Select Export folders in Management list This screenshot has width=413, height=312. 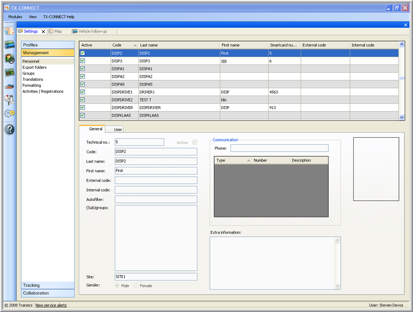coord(34,67)
